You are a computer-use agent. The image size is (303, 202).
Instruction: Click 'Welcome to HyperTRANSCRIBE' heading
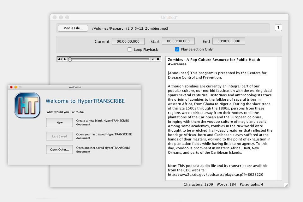click(85, 101)
